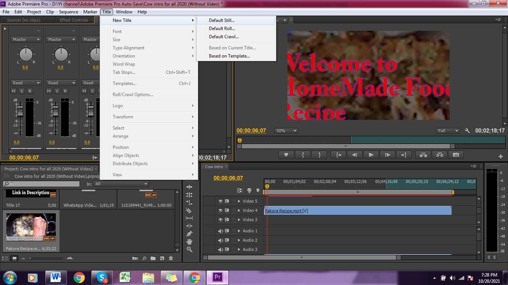
Task: Delete selected item with trash icon
Action: tap(171, 258)
